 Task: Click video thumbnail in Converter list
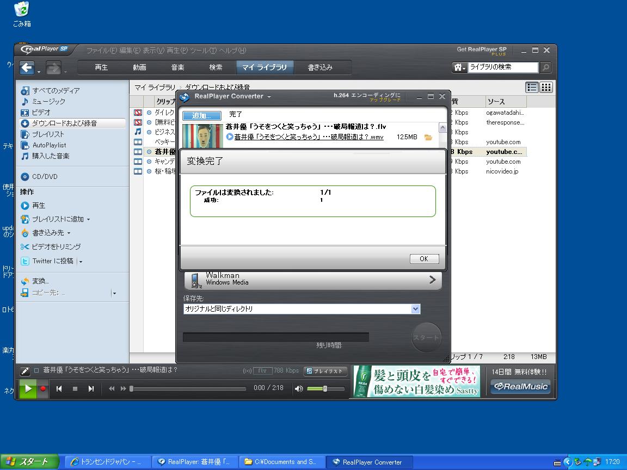tap(202, 136)
